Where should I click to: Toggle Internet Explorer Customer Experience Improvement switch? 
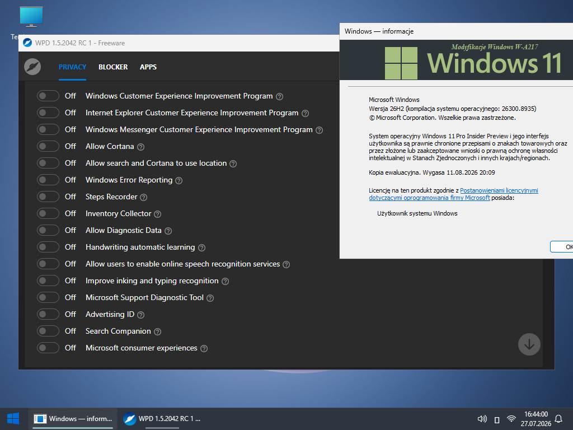click(x=48, y=113)
